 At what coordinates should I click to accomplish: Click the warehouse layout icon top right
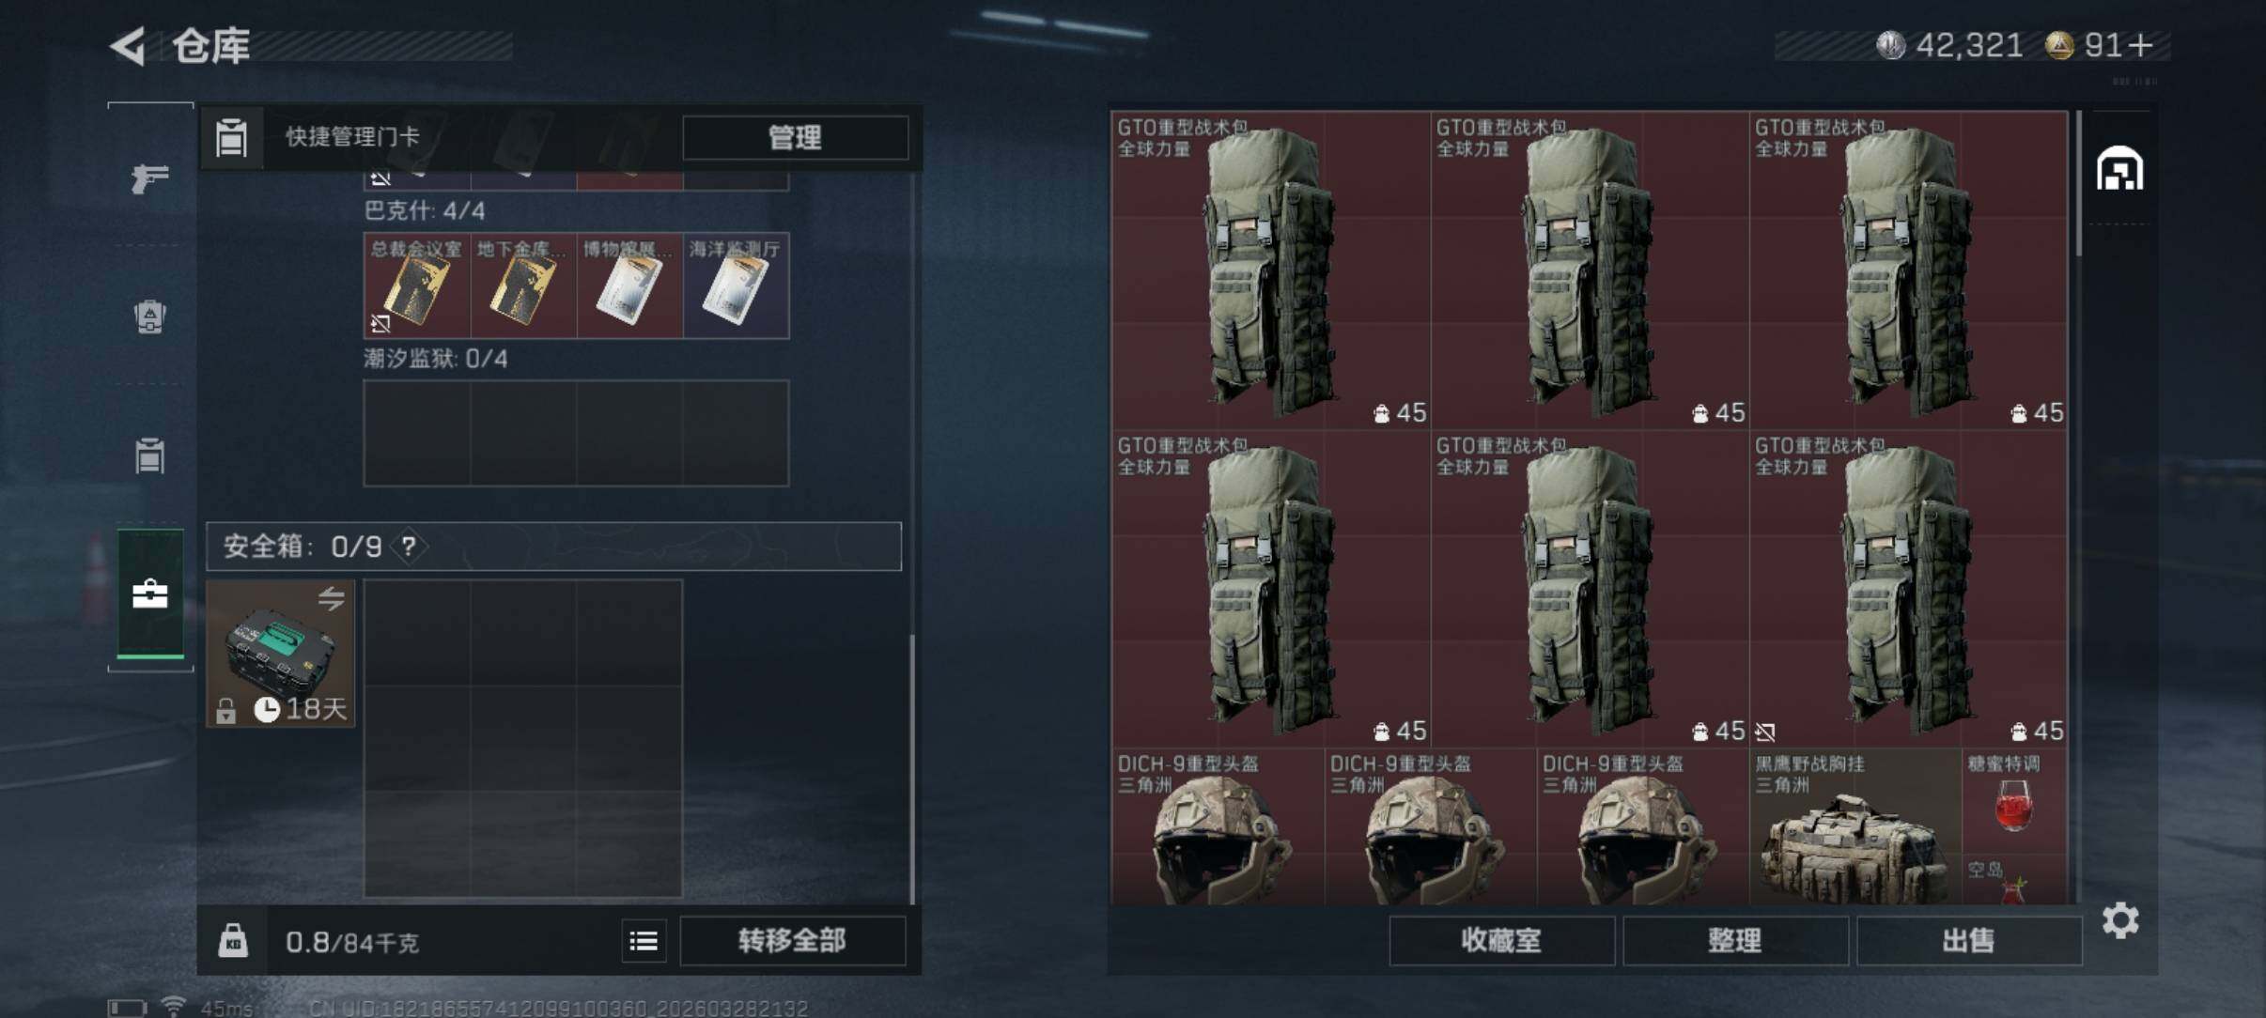tap(2119, 169)
